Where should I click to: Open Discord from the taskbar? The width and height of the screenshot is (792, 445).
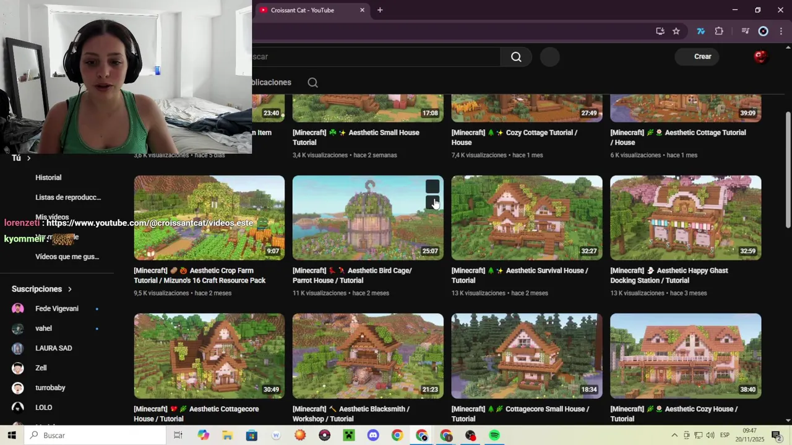point(373,435)
